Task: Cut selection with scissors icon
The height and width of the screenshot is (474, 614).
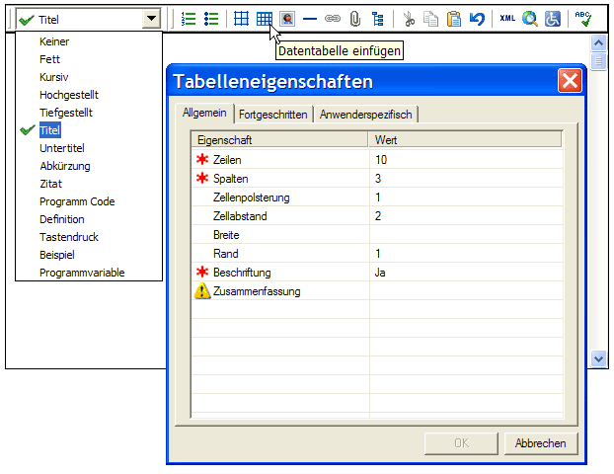Action: click(x=410, y=19)
